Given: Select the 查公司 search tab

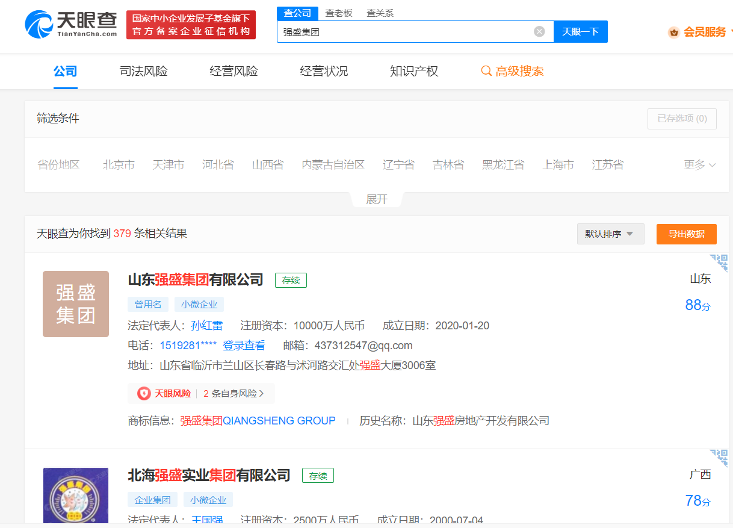Looking at the screenshot, I should tap(297, 13).
